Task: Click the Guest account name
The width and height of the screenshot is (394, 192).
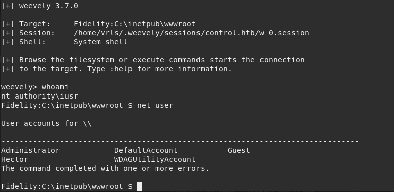Action: point(239,150)
